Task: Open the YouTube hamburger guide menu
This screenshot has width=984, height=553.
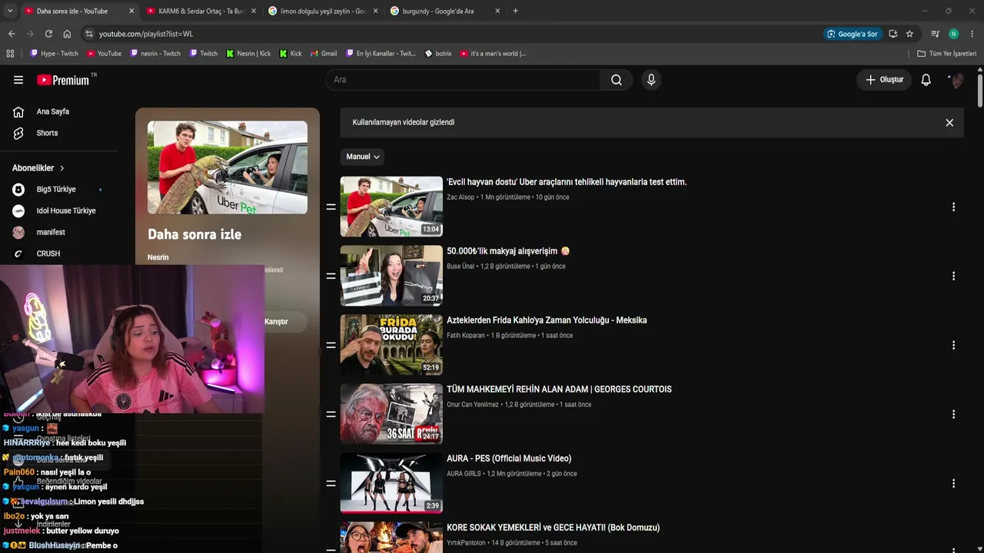Action: [x=18, y=80]
